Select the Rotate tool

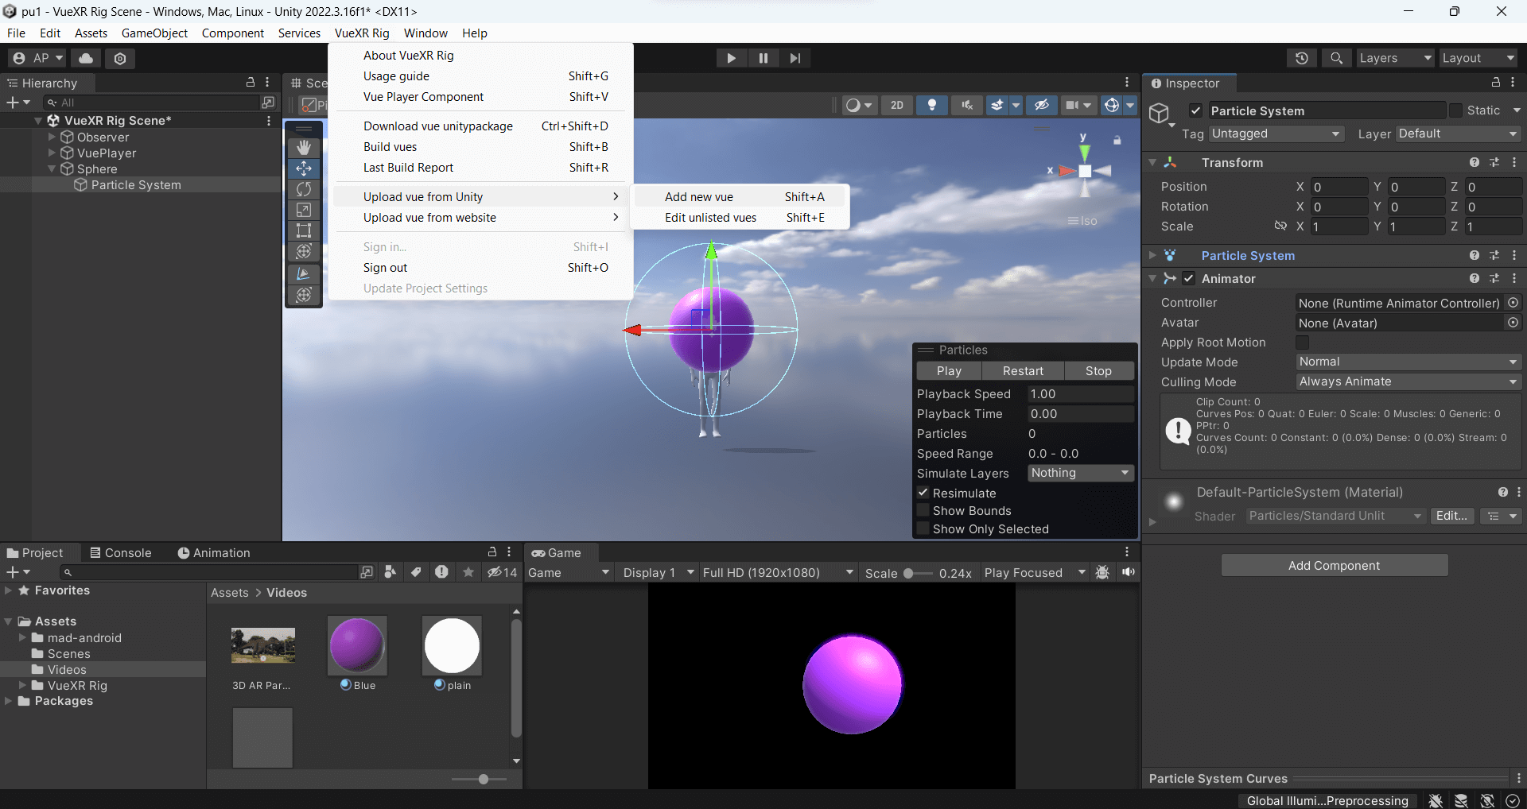point(304,189)
